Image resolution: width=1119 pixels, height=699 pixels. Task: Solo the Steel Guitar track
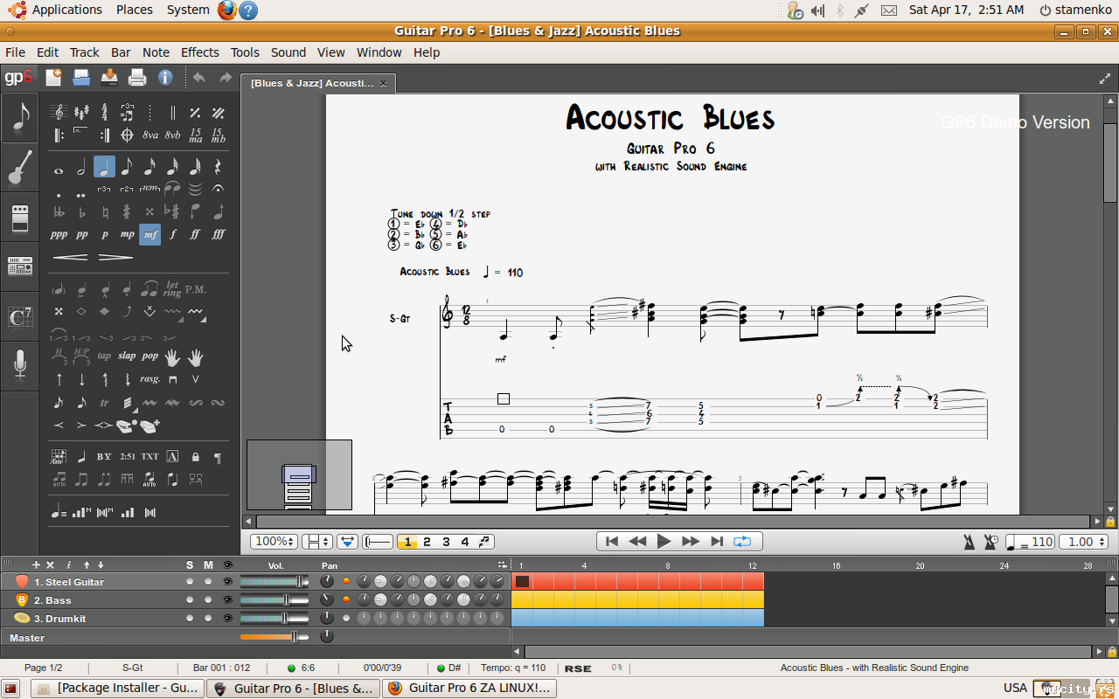click(x=190, y=582)
